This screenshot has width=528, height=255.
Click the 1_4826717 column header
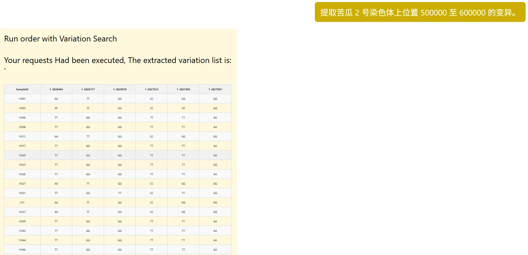[x=88, y=89]
